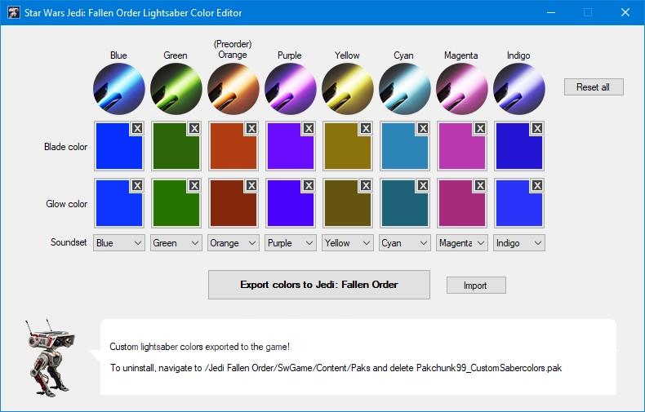Click the Blue lightsaber preview icon
Screen dimensions: 645x412
[x=119, y=89]
